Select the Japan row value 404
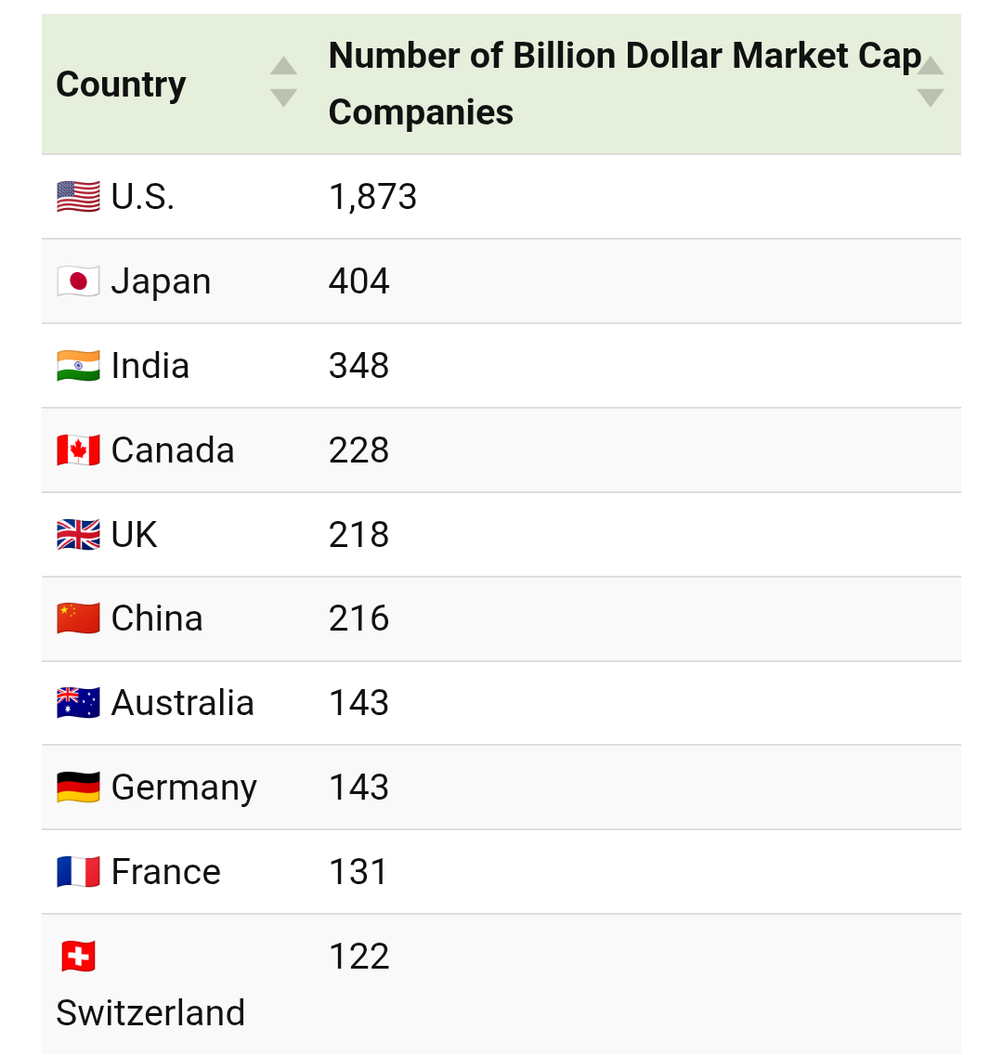 tap(359, 281)
